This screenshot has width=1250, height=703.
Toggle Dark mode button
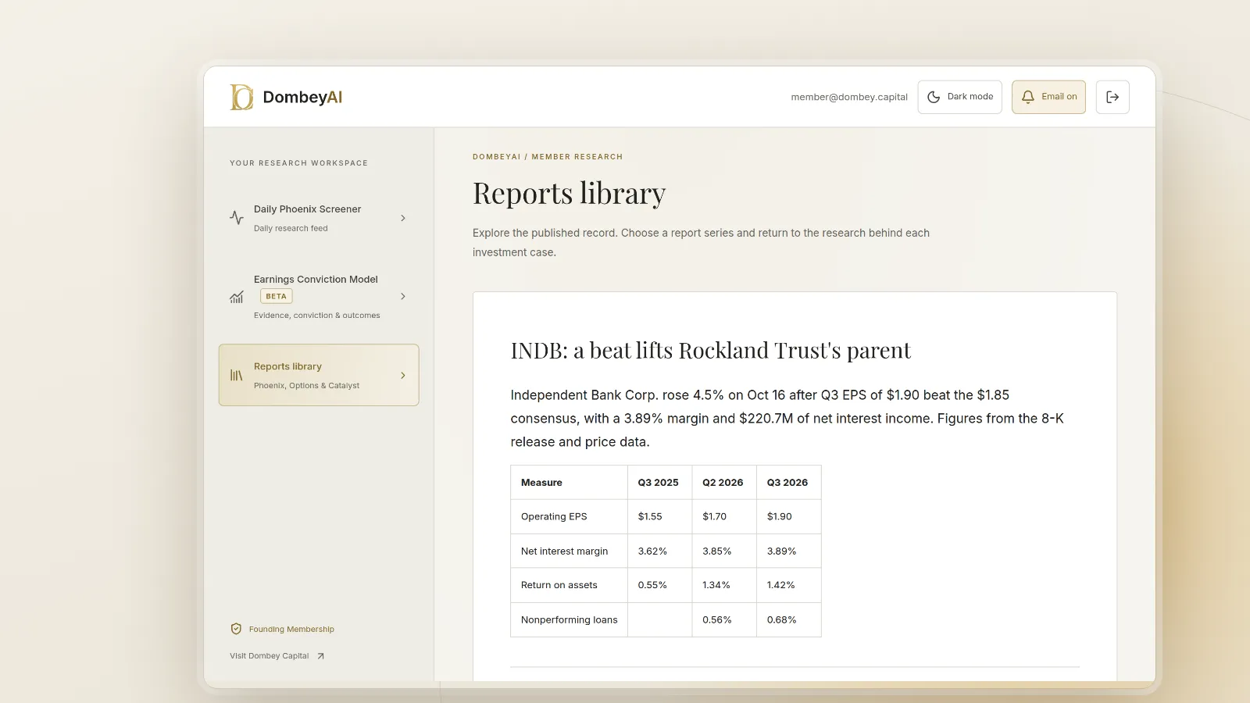click(959, 97)
